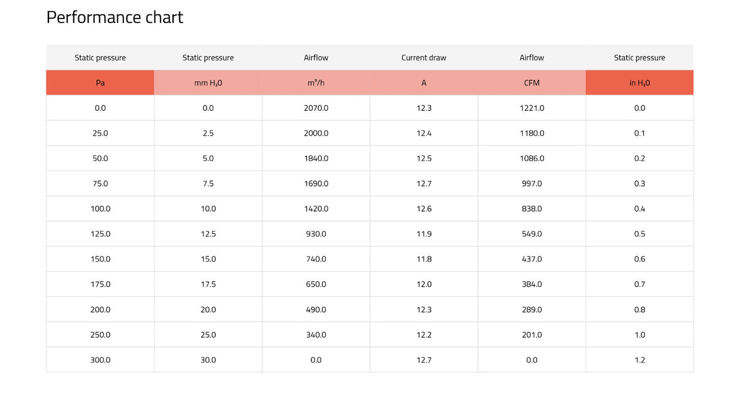753x412 pixels.
Task: Click the 930.0 airflow value
Action: (316, 234)
